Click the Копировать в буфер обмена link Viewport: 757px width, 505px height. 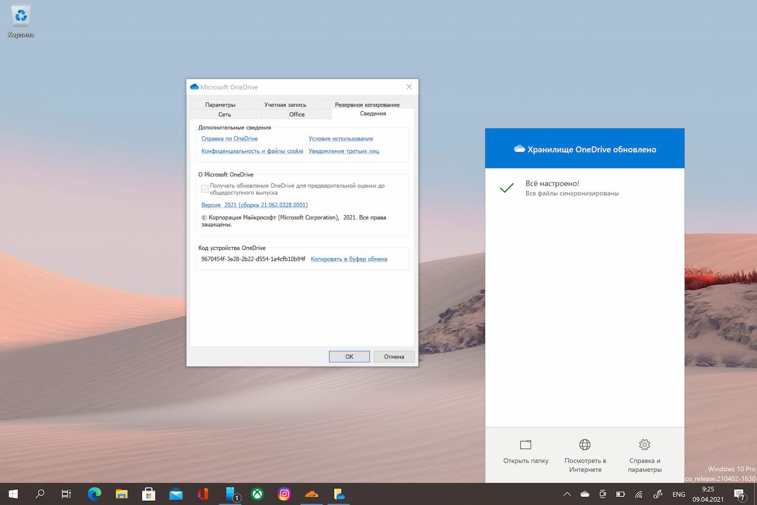click(x=349, y=259)
